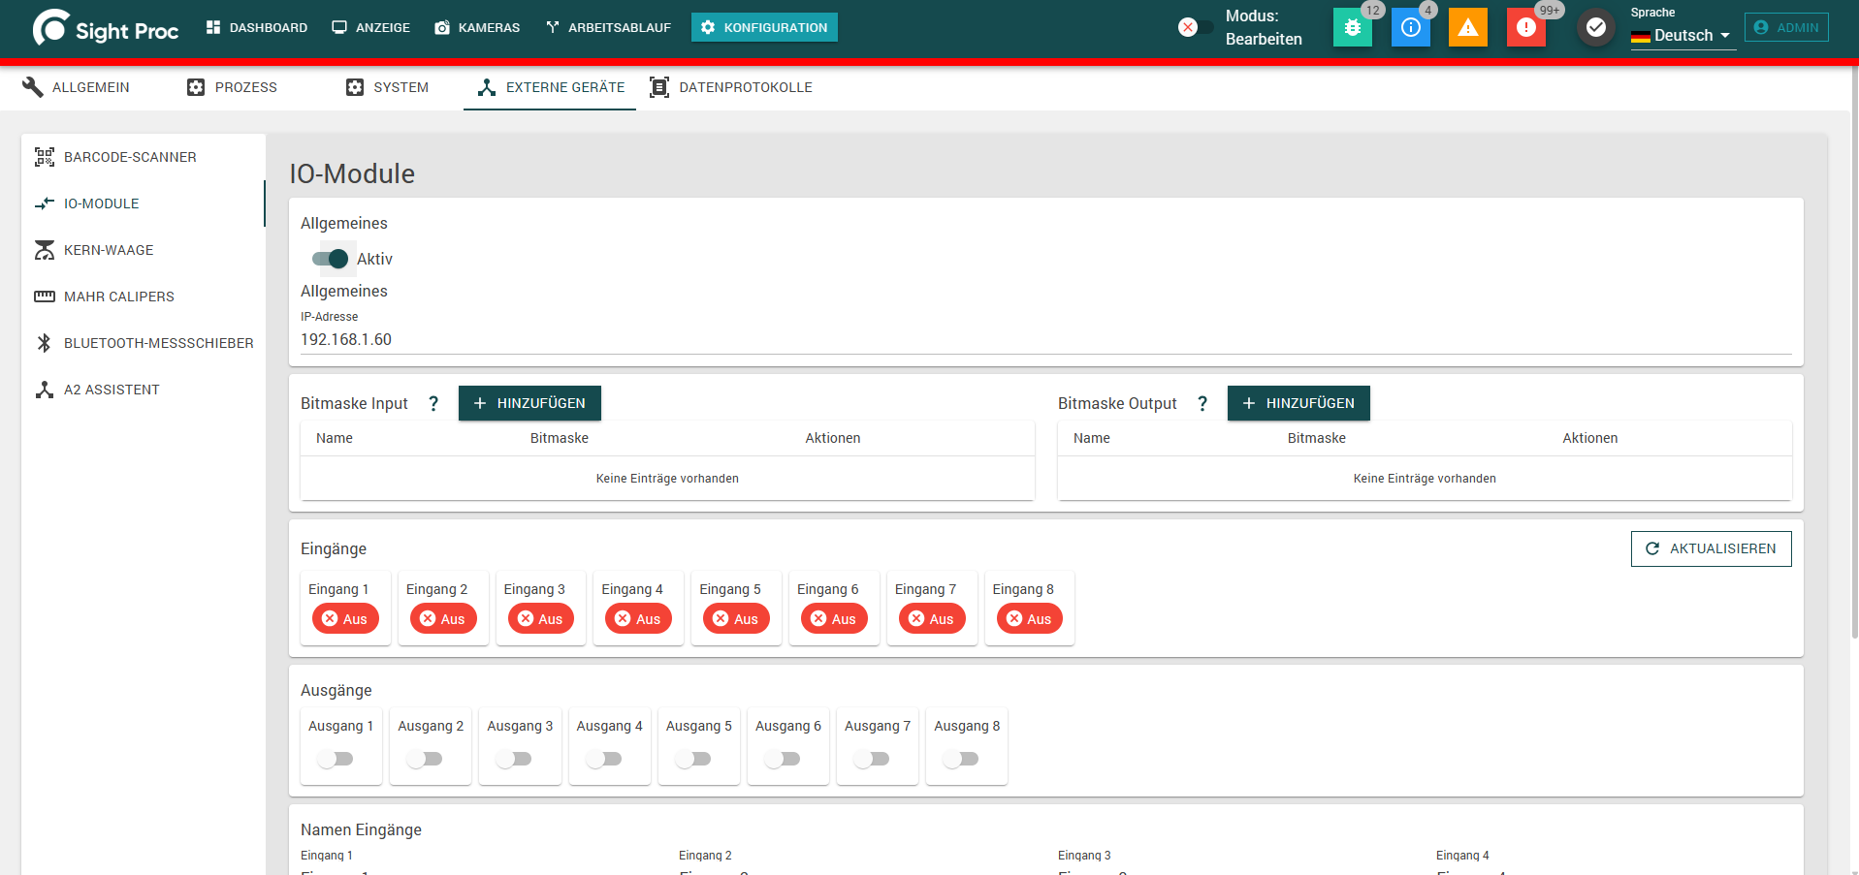
Task: Click the Eingang 1 Aus status chip
Action: click(x=345, y=618)
